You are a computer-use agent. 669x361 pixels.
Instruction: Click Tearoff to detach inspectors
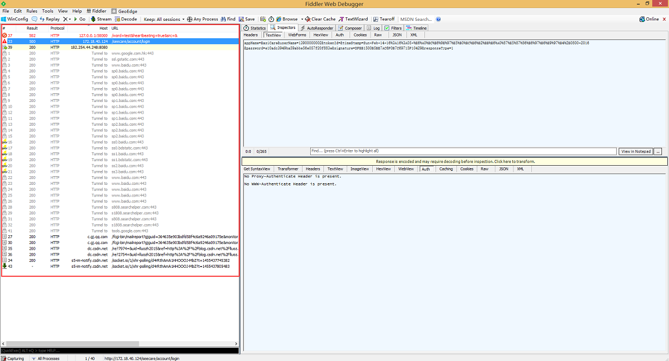(x=384, y=19)
